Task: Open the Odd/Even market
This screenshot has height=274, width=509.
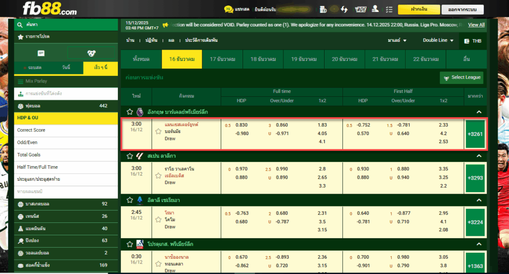Action: pos(66,142)
